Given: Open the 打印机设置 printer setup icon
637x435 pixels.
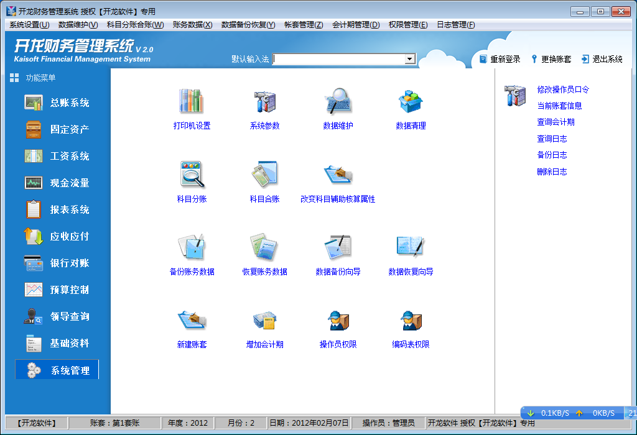Looking at the screenshot, I should click(192, 101).
